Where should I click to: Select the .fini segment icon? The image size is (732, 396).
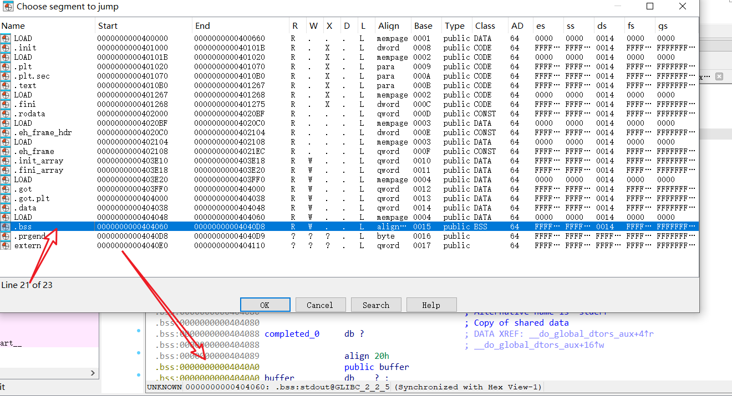pyautogui.click(x=6, y=104)
